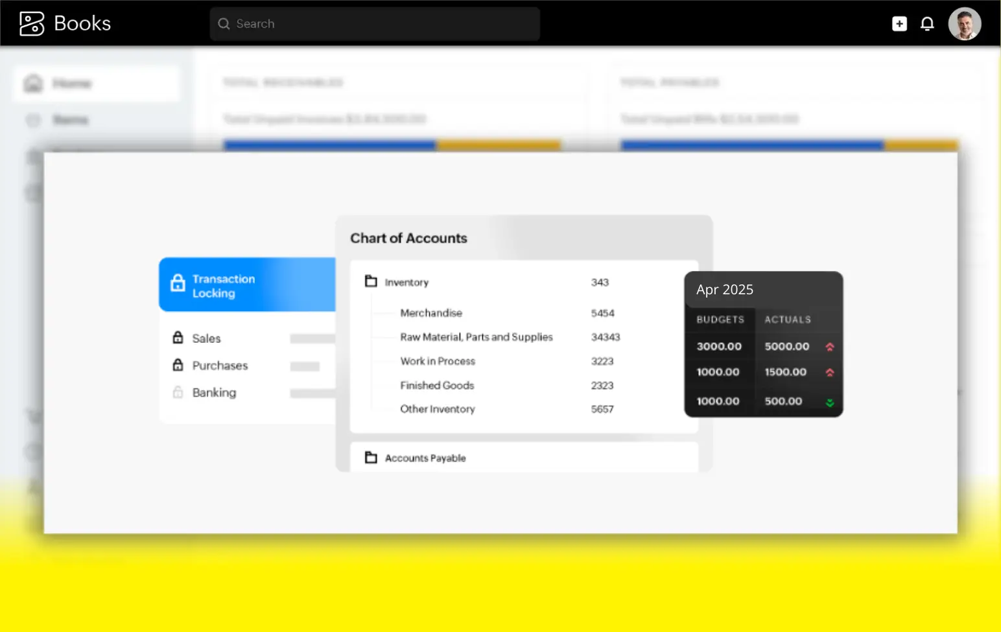The width and height of the screenshot is (1001, 632).
Task: Click the green down arrow beside 500.00
Action: coord(829,403)
